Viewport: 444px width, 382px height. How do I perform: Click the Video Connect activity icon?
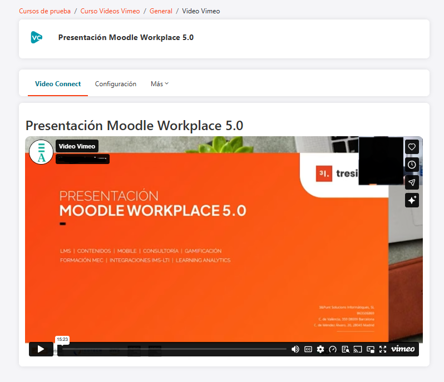click(x=37, y=37)
